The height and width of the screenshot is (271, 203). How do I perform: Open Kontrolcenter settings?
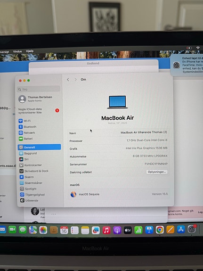(x=31, y=165)
